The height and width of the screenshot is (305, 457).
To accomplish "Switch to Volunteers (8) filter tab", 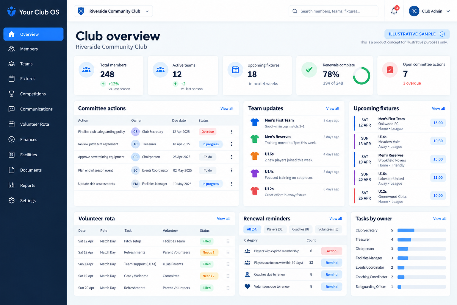I will coord(328,229).
